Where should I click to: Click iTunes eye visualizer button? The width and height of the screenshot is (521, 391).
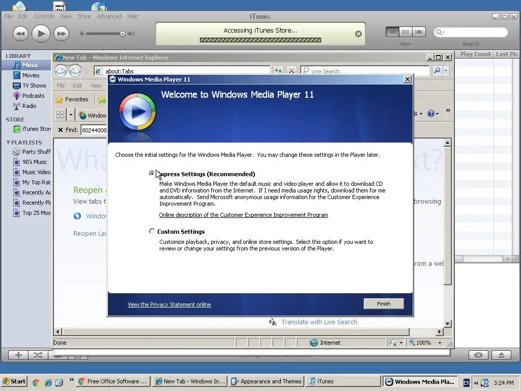pyautogui.click(x=478, y=355)
